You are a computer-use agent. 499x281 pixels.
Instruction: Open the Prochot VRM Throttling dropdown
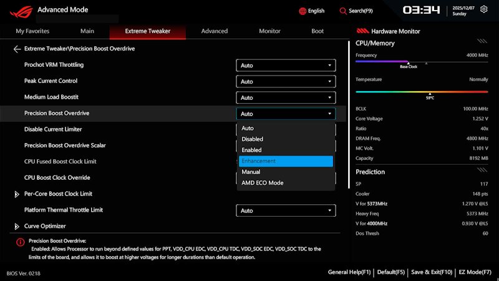coord(286,66)
